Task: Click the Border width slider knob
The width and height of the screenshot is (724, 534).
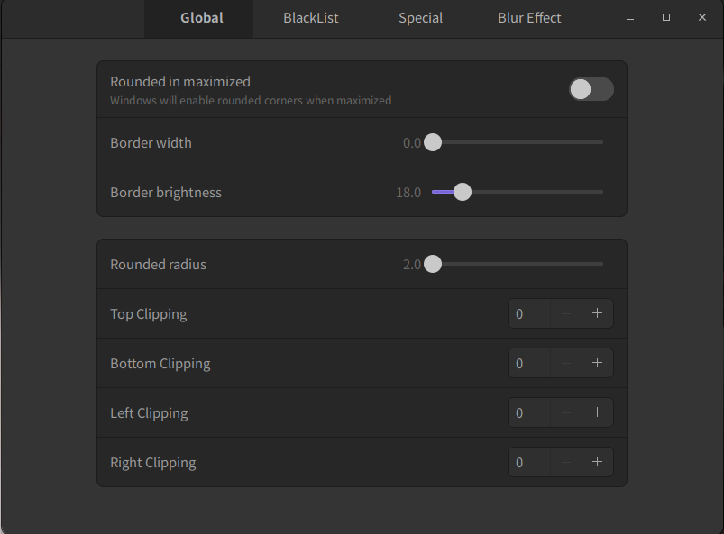Action: (x=433, y=142)
